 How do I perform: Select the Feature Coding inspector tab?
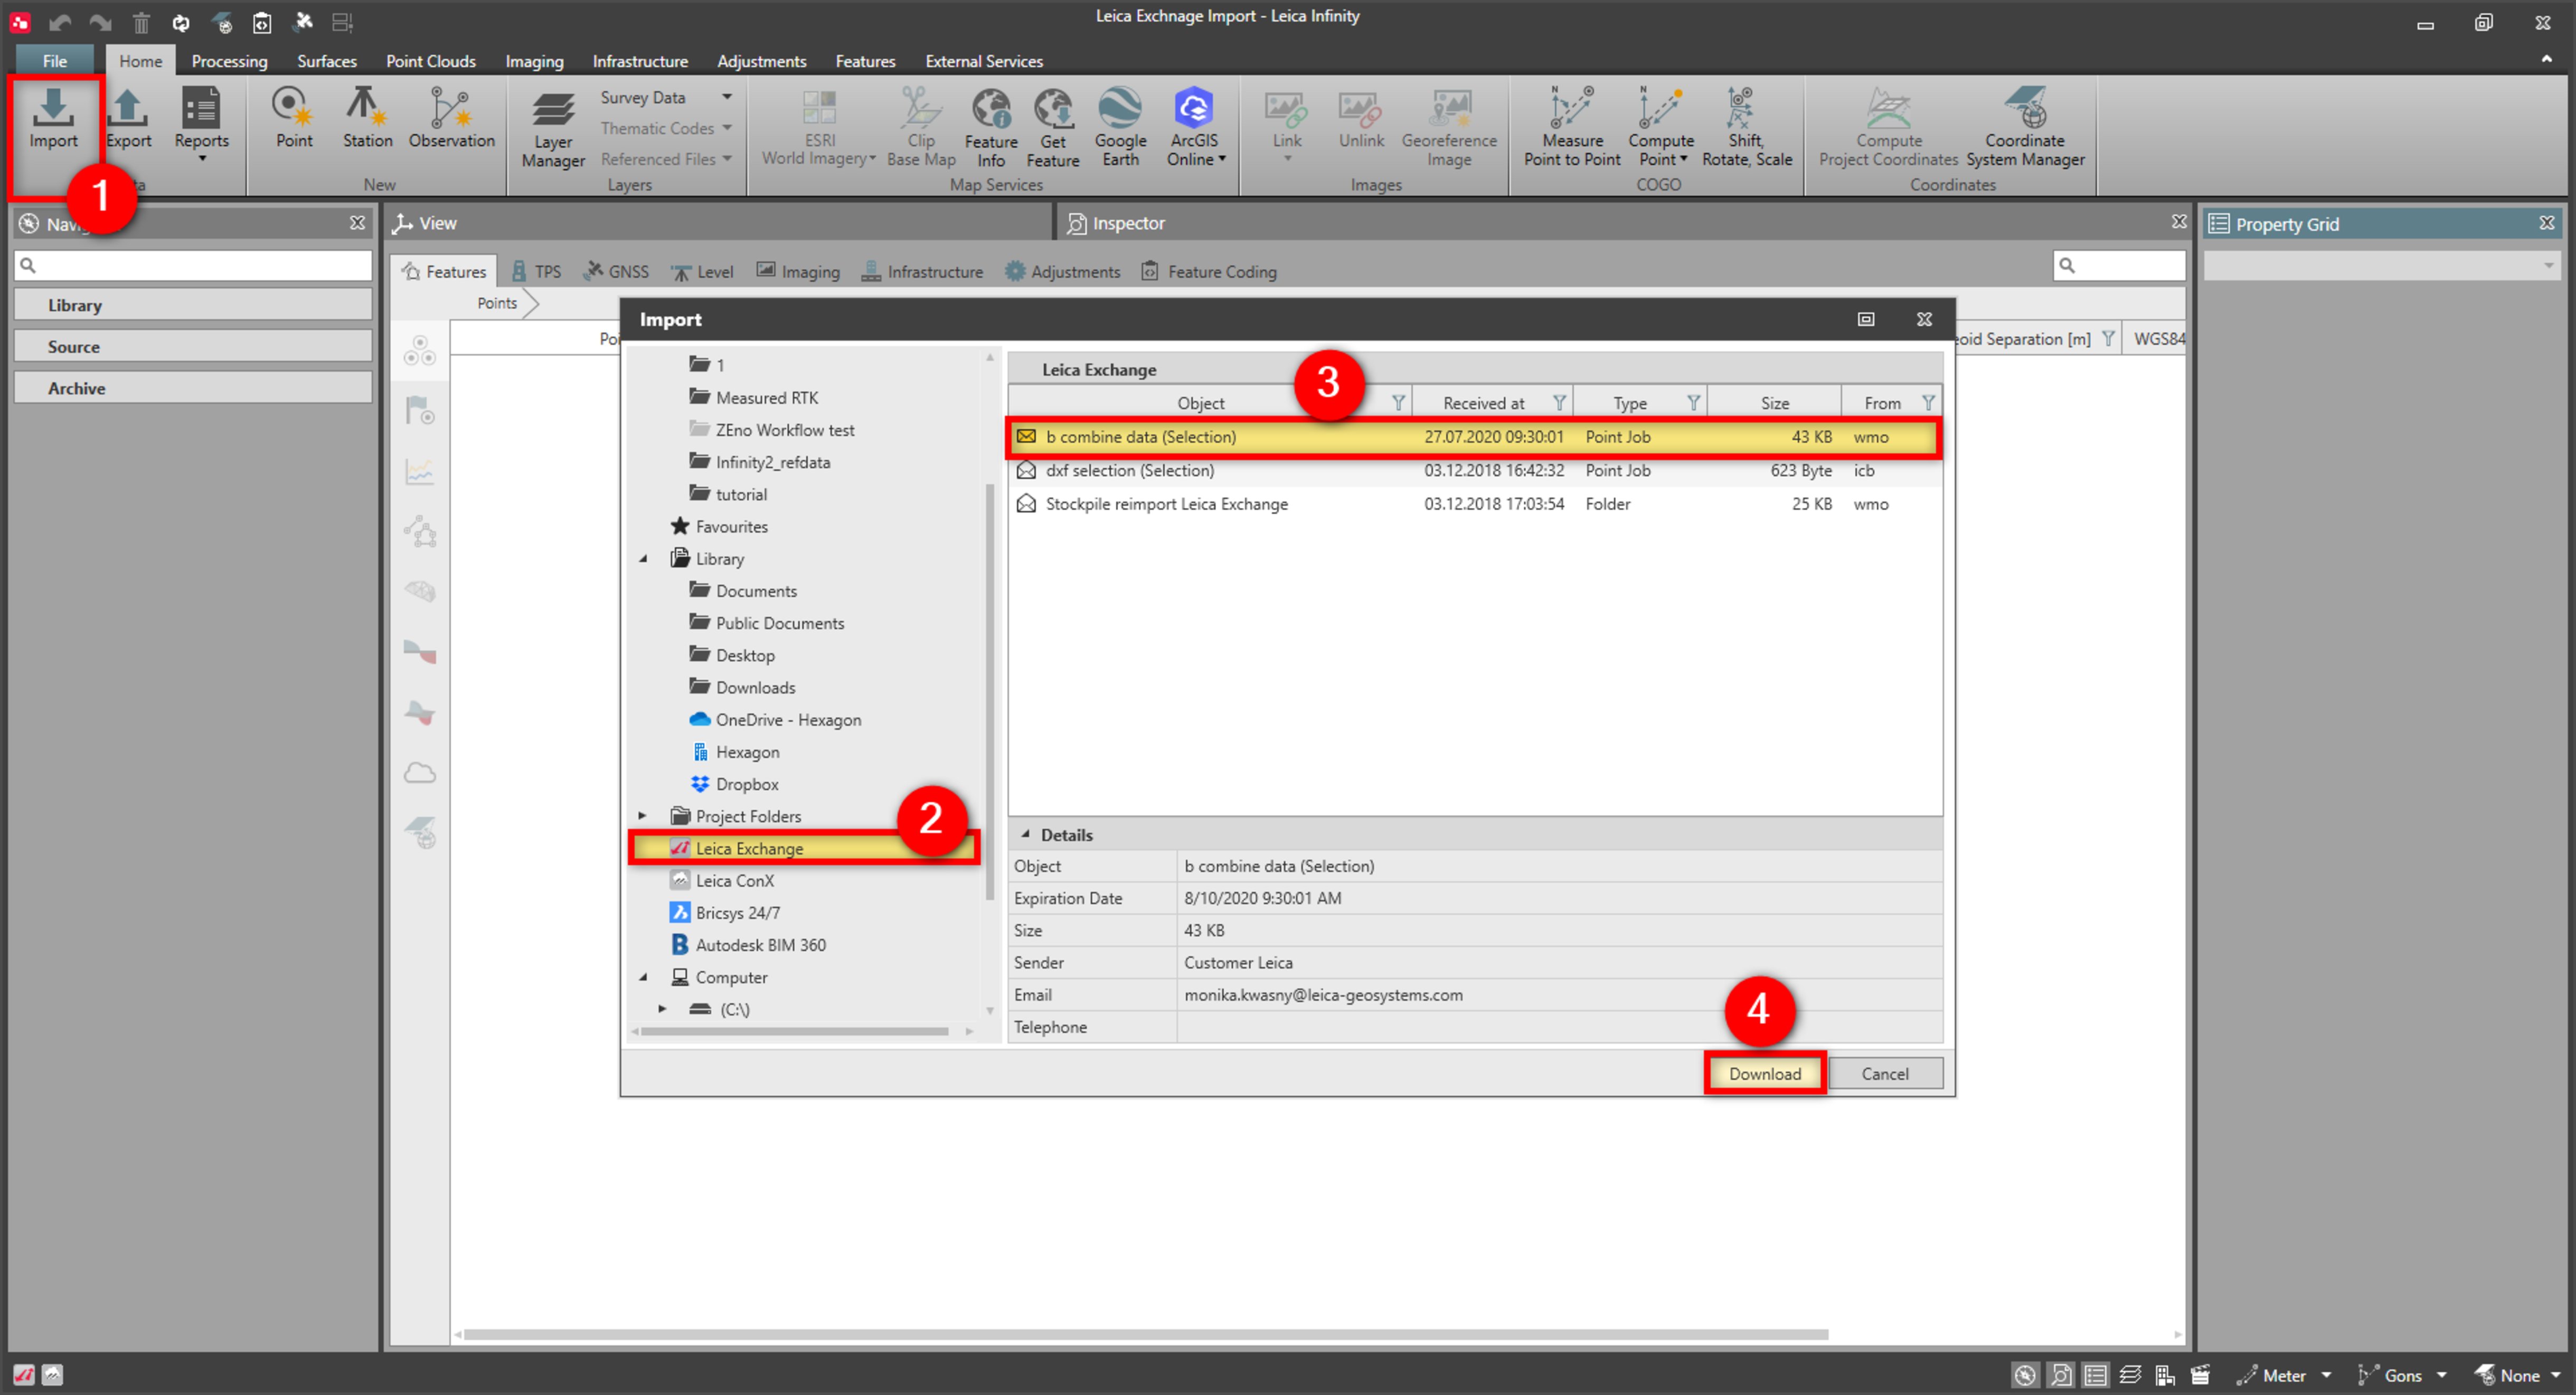[x=1209, y=271]
